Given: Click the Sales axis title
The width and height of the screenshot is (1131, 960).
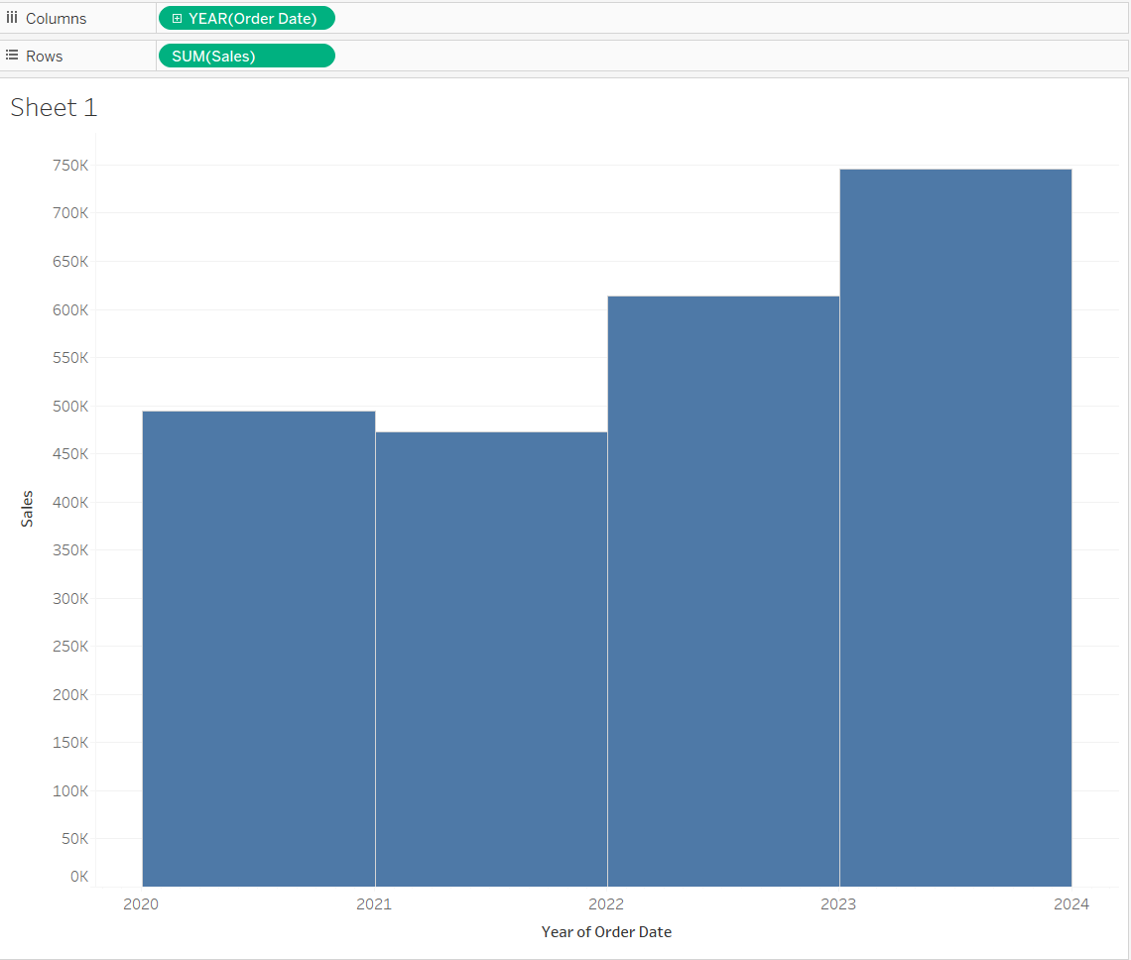Looking at the screenshot, I should [x=27, y=509].
